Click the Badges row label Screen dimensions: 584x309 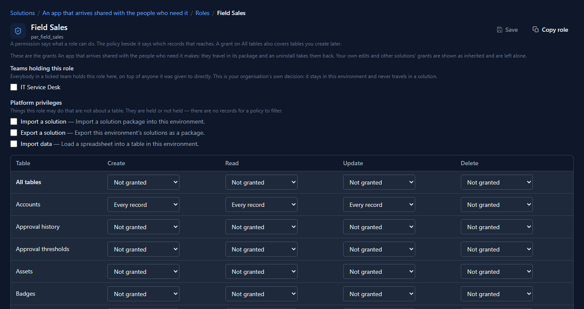(25, 294)
